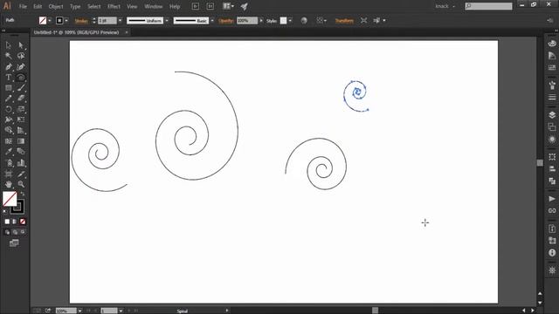
Task: Click the Stroke swatch in toolbox
Action: coord(18,208)
